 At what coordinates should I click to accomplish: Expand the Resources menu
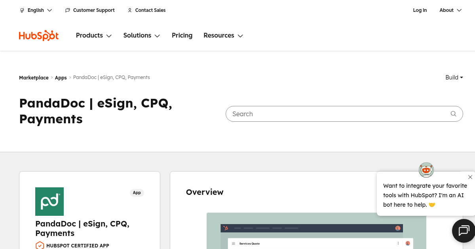point(223,36)
